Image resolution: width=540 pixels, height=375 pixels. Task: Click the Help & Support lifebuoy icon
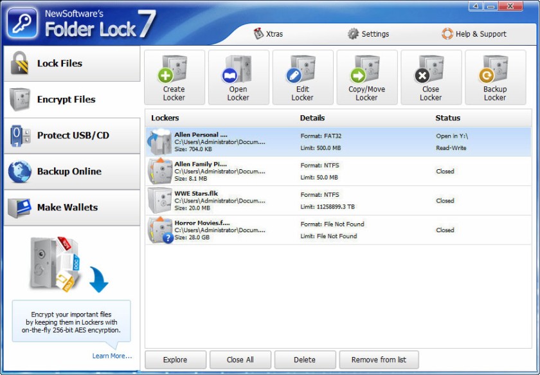pyautogui.click(x=447, y=34)
